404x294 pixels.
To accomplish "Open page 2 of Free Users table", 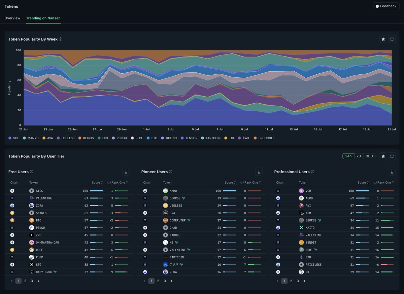I will [x=25, y=281].
